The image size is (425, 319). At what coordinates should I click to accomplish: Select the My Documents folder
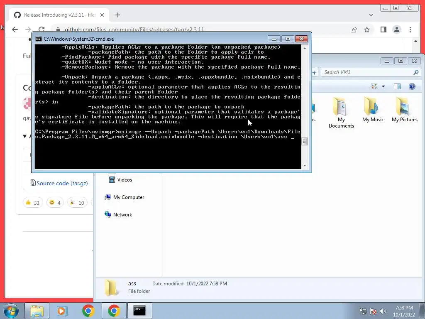[x=341, y=113]
